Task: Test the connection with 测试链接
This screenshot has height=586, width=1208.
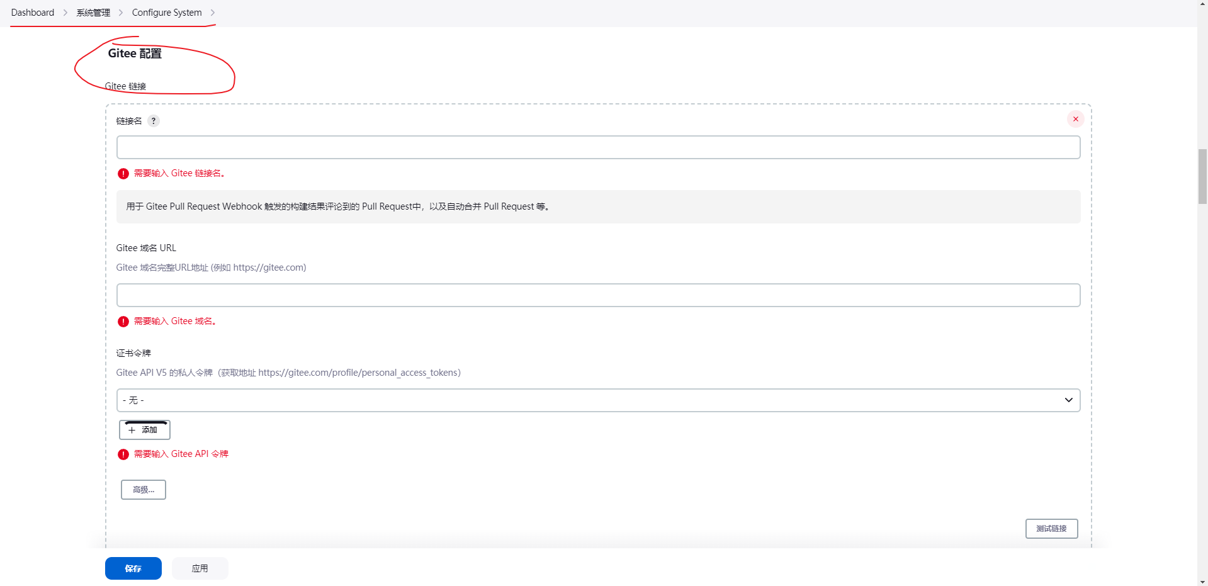Action: (x=1051, y=529)
